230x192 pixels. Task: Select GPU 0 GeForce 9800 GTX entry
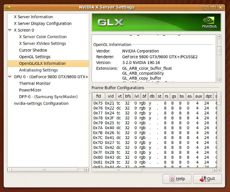[x=51, y=77]
